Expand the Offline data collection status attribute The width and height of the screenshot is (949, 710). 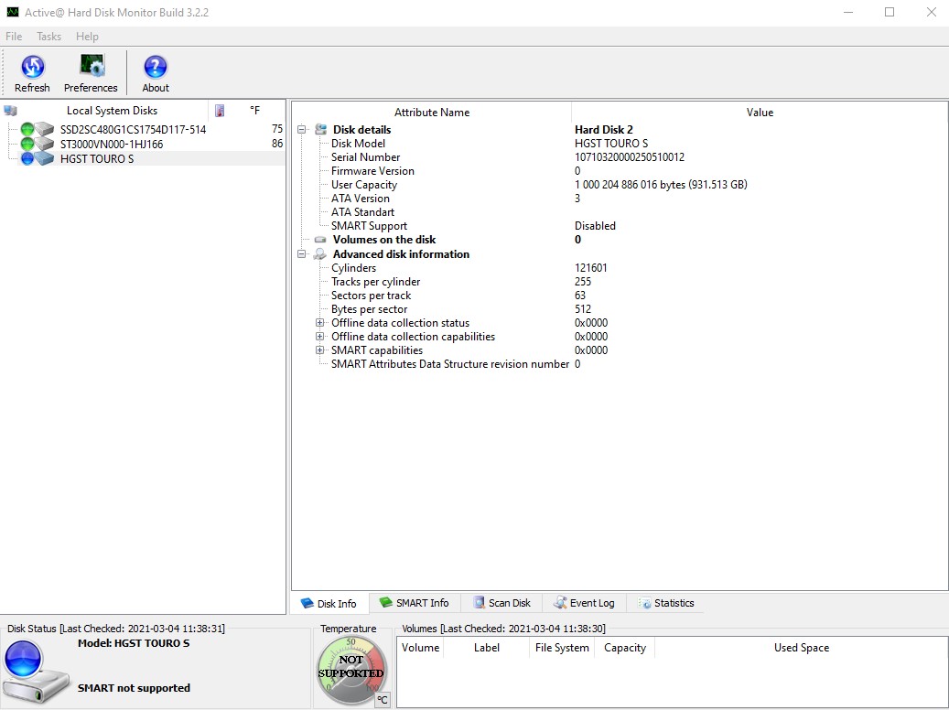pyautogui.click(x=318, y=323)
